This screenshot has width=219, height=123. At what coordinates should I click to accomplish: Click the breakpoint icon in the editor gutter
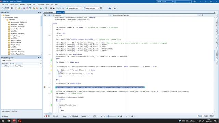coord(45,87)
